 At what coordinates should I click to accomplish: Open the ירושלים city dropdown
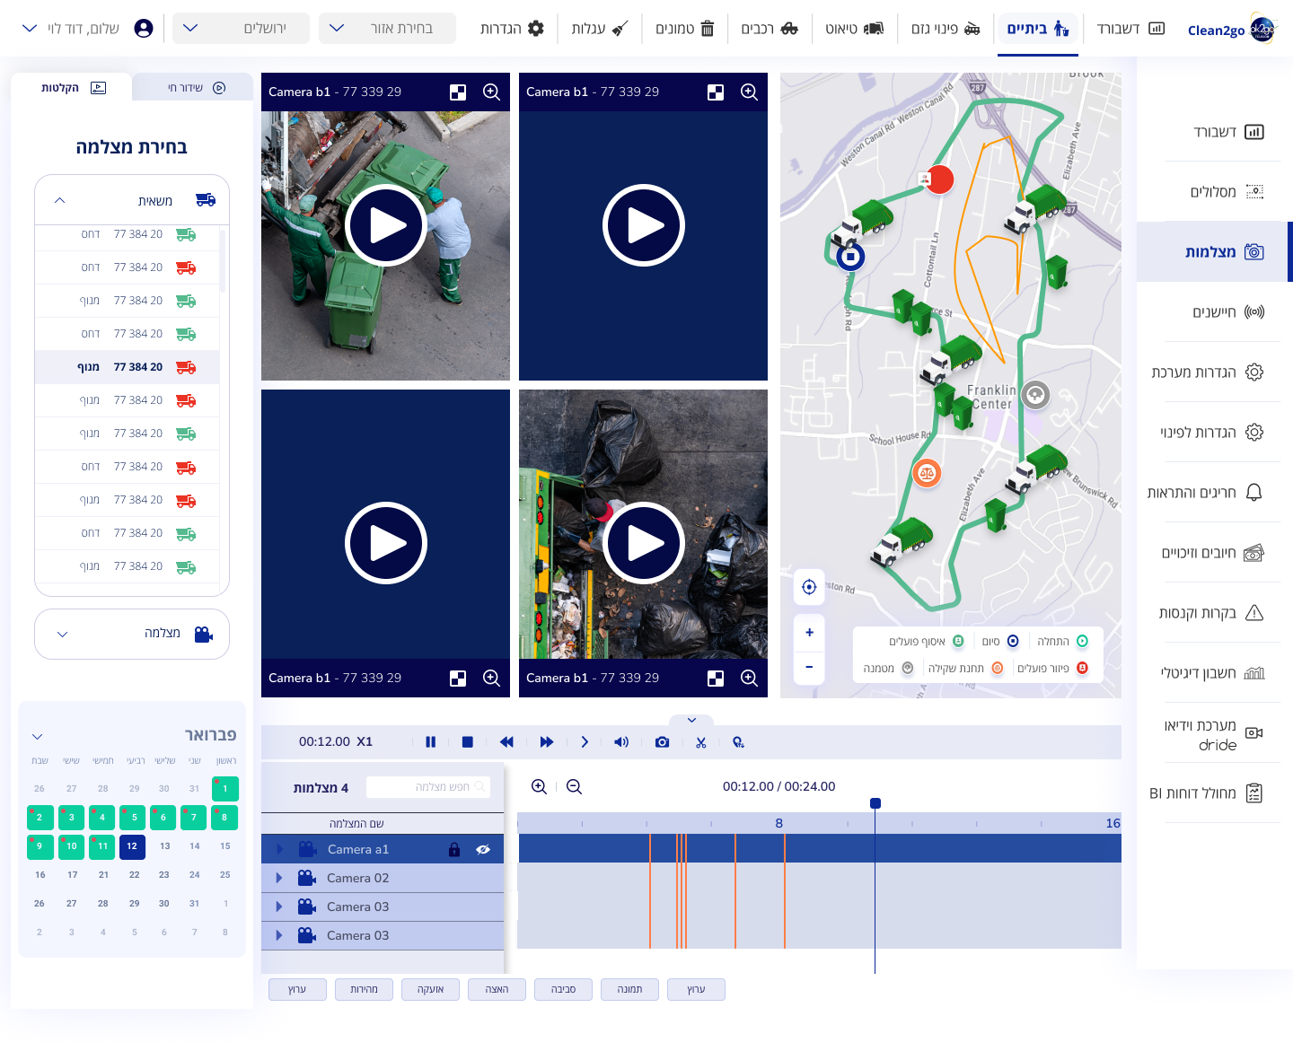pos(240,29)
